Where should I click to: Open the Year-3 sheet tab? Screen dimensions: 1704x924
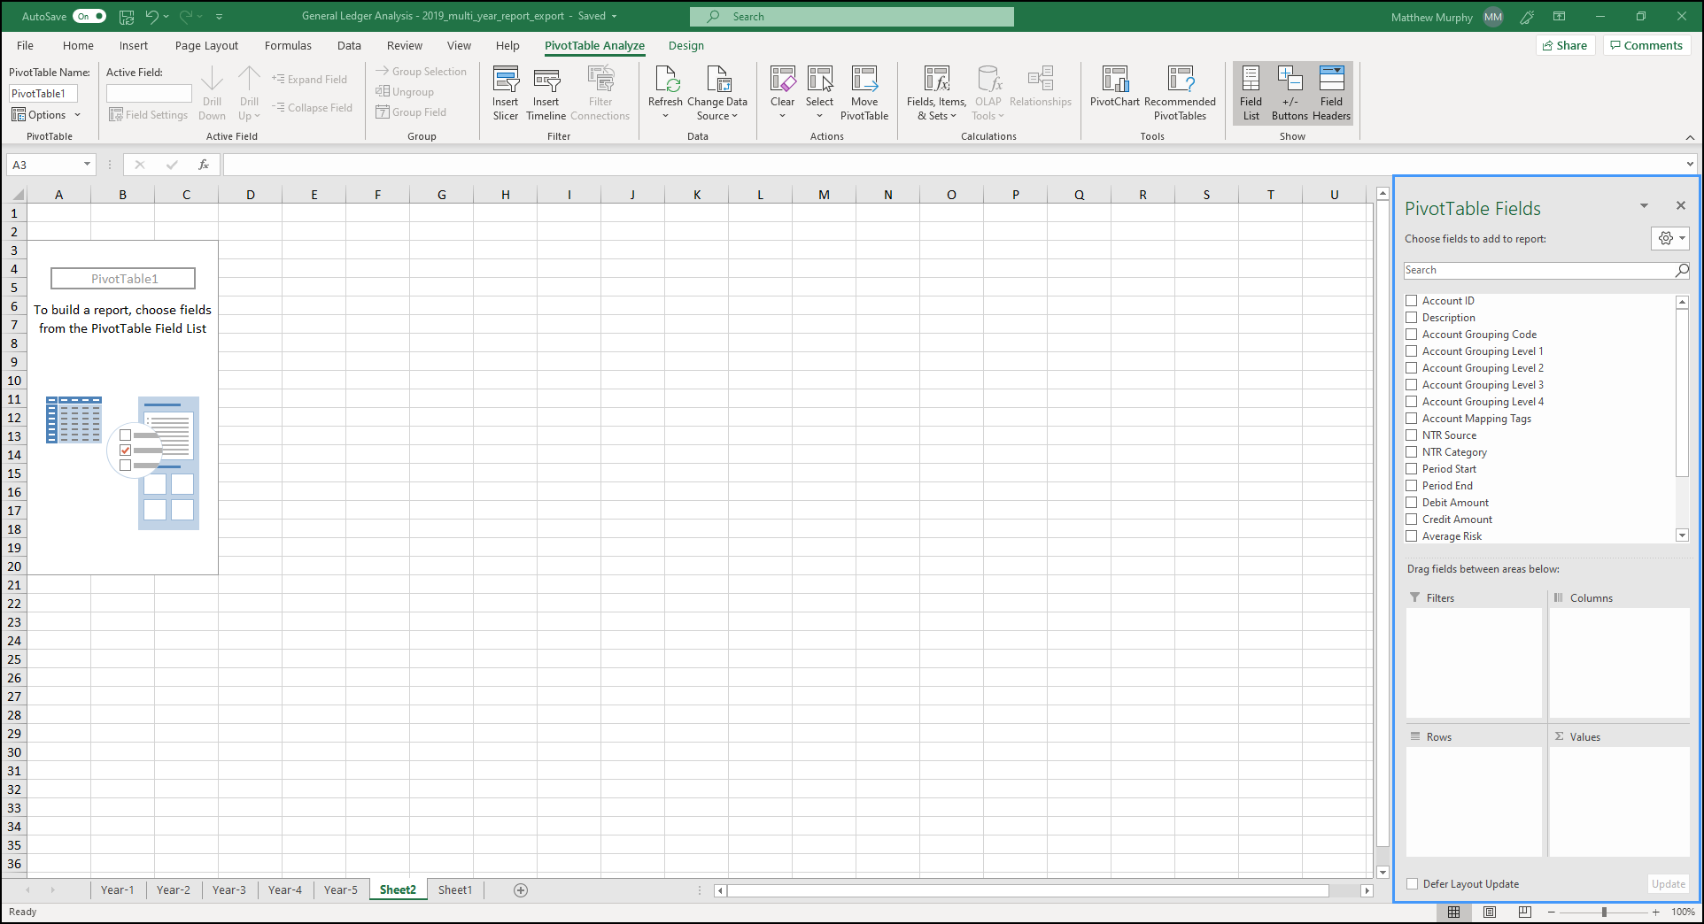229,889
